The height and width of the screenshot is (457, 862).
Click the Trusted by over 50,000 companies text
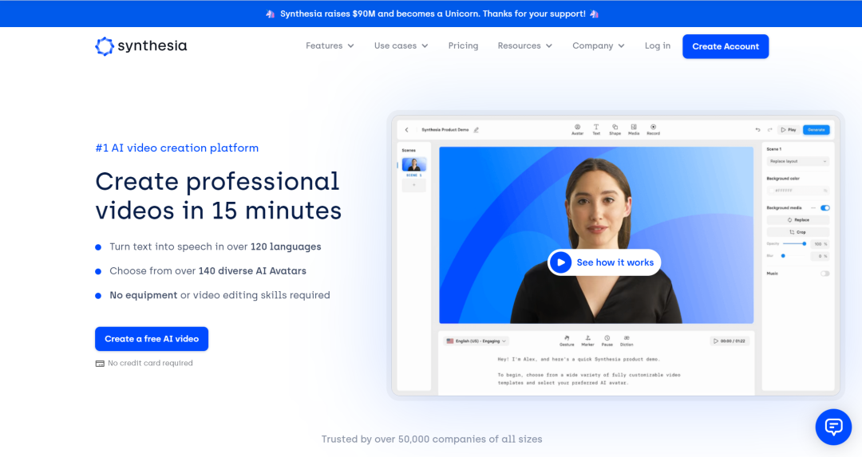[432, 439]
